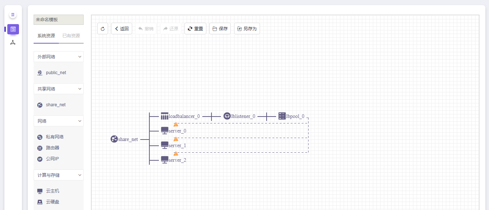
Task: Switch to the 系统资源 tab
Action: pos(46,36)
